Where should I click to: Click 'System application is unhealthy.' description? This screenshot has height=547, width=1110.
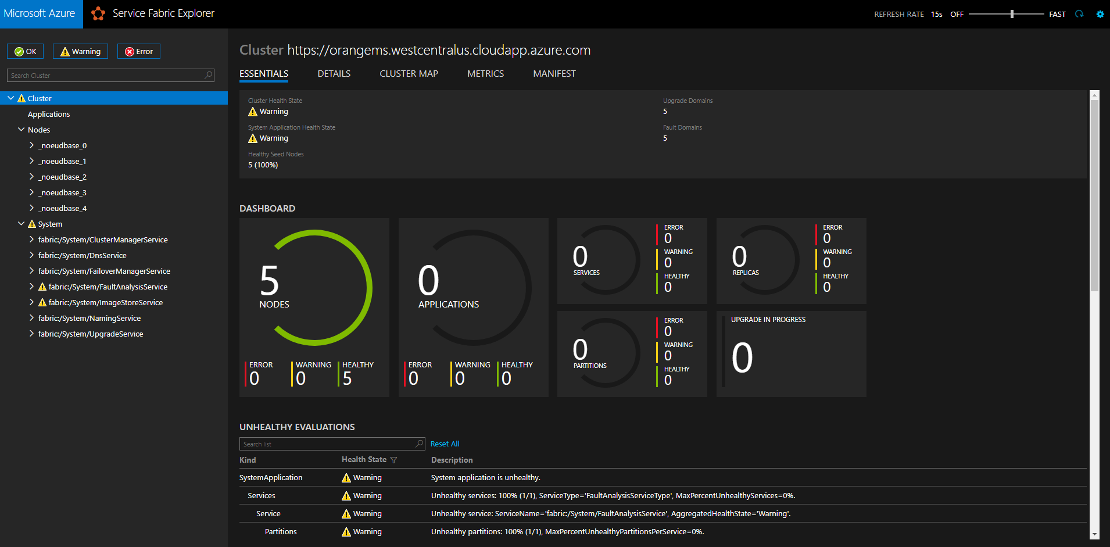click(x=486, y=478)
